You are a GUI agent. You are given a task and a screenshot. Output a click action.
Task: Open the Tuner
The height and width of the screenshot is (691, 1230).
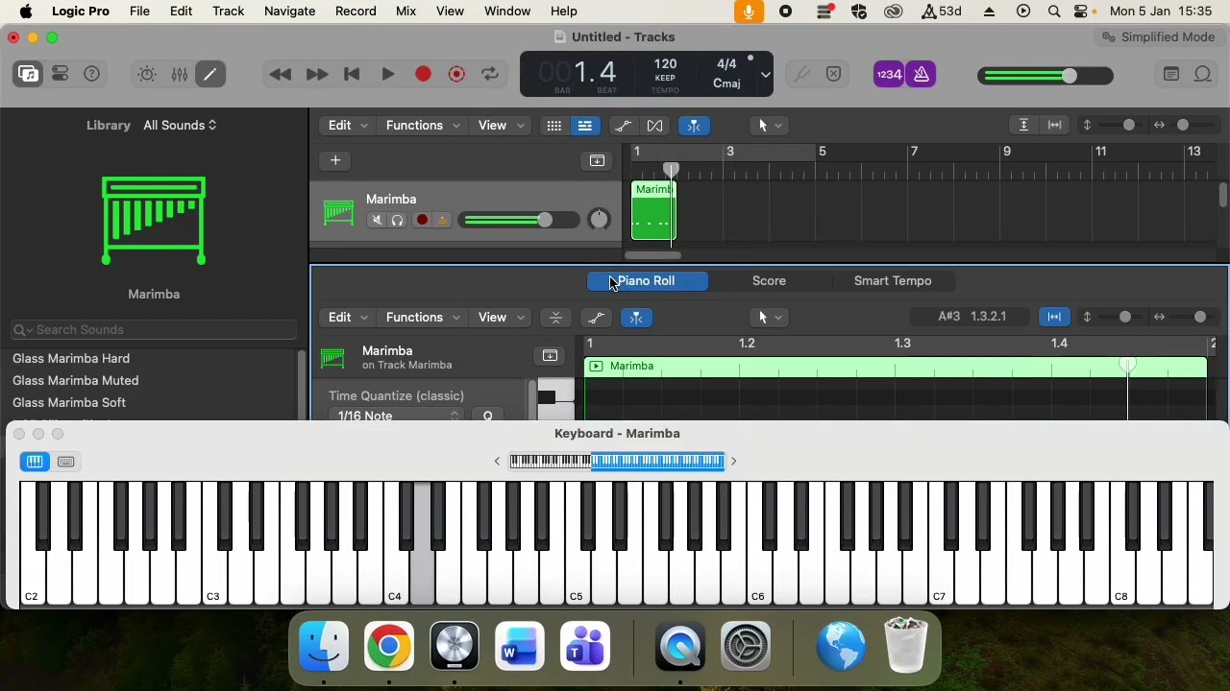[801, 74]
